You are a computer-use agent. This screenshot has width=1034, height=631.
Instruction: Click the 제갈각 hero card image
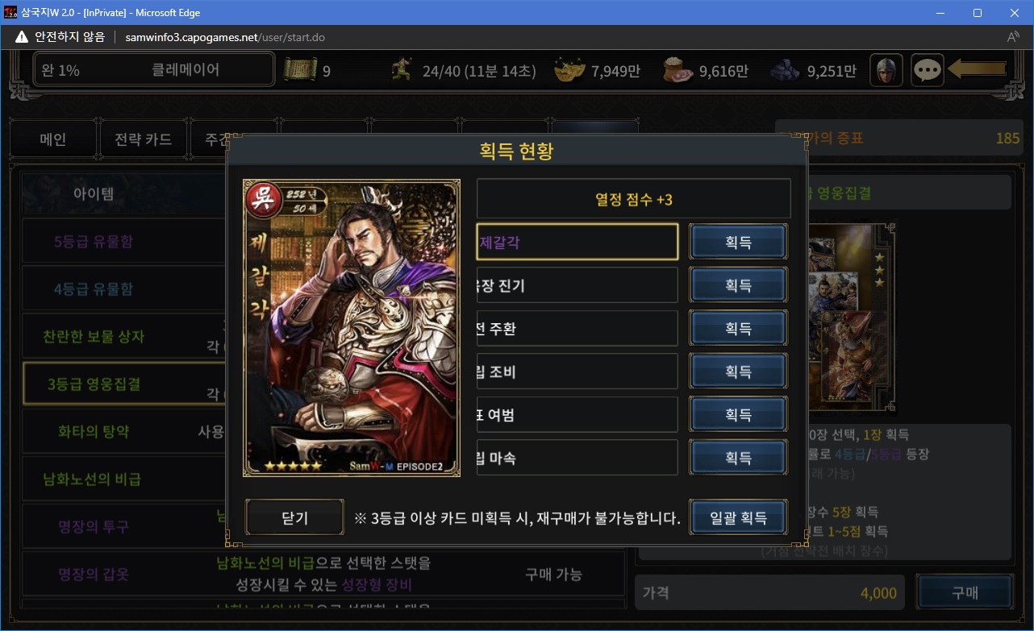[352, 328]
